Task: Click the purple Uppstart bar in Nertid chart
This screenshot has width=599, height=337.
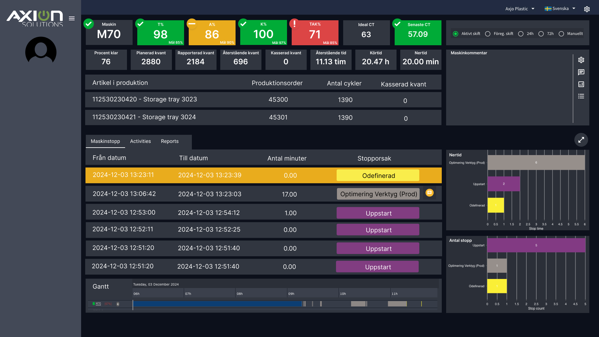Action: (x=504, y=184)
